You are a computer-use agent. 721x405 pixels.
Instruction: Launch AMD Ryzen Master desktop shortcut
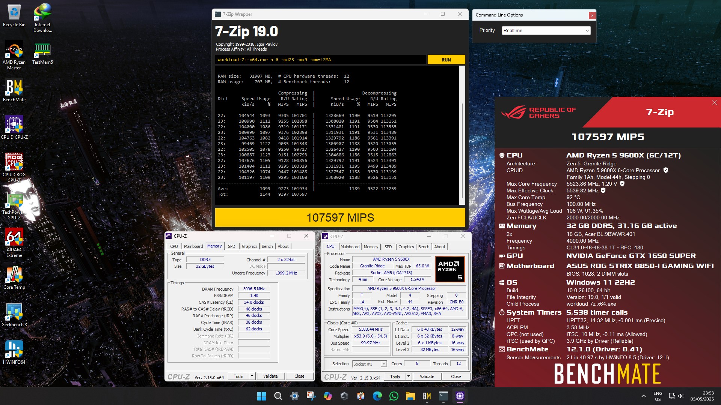tap(14, 55)
